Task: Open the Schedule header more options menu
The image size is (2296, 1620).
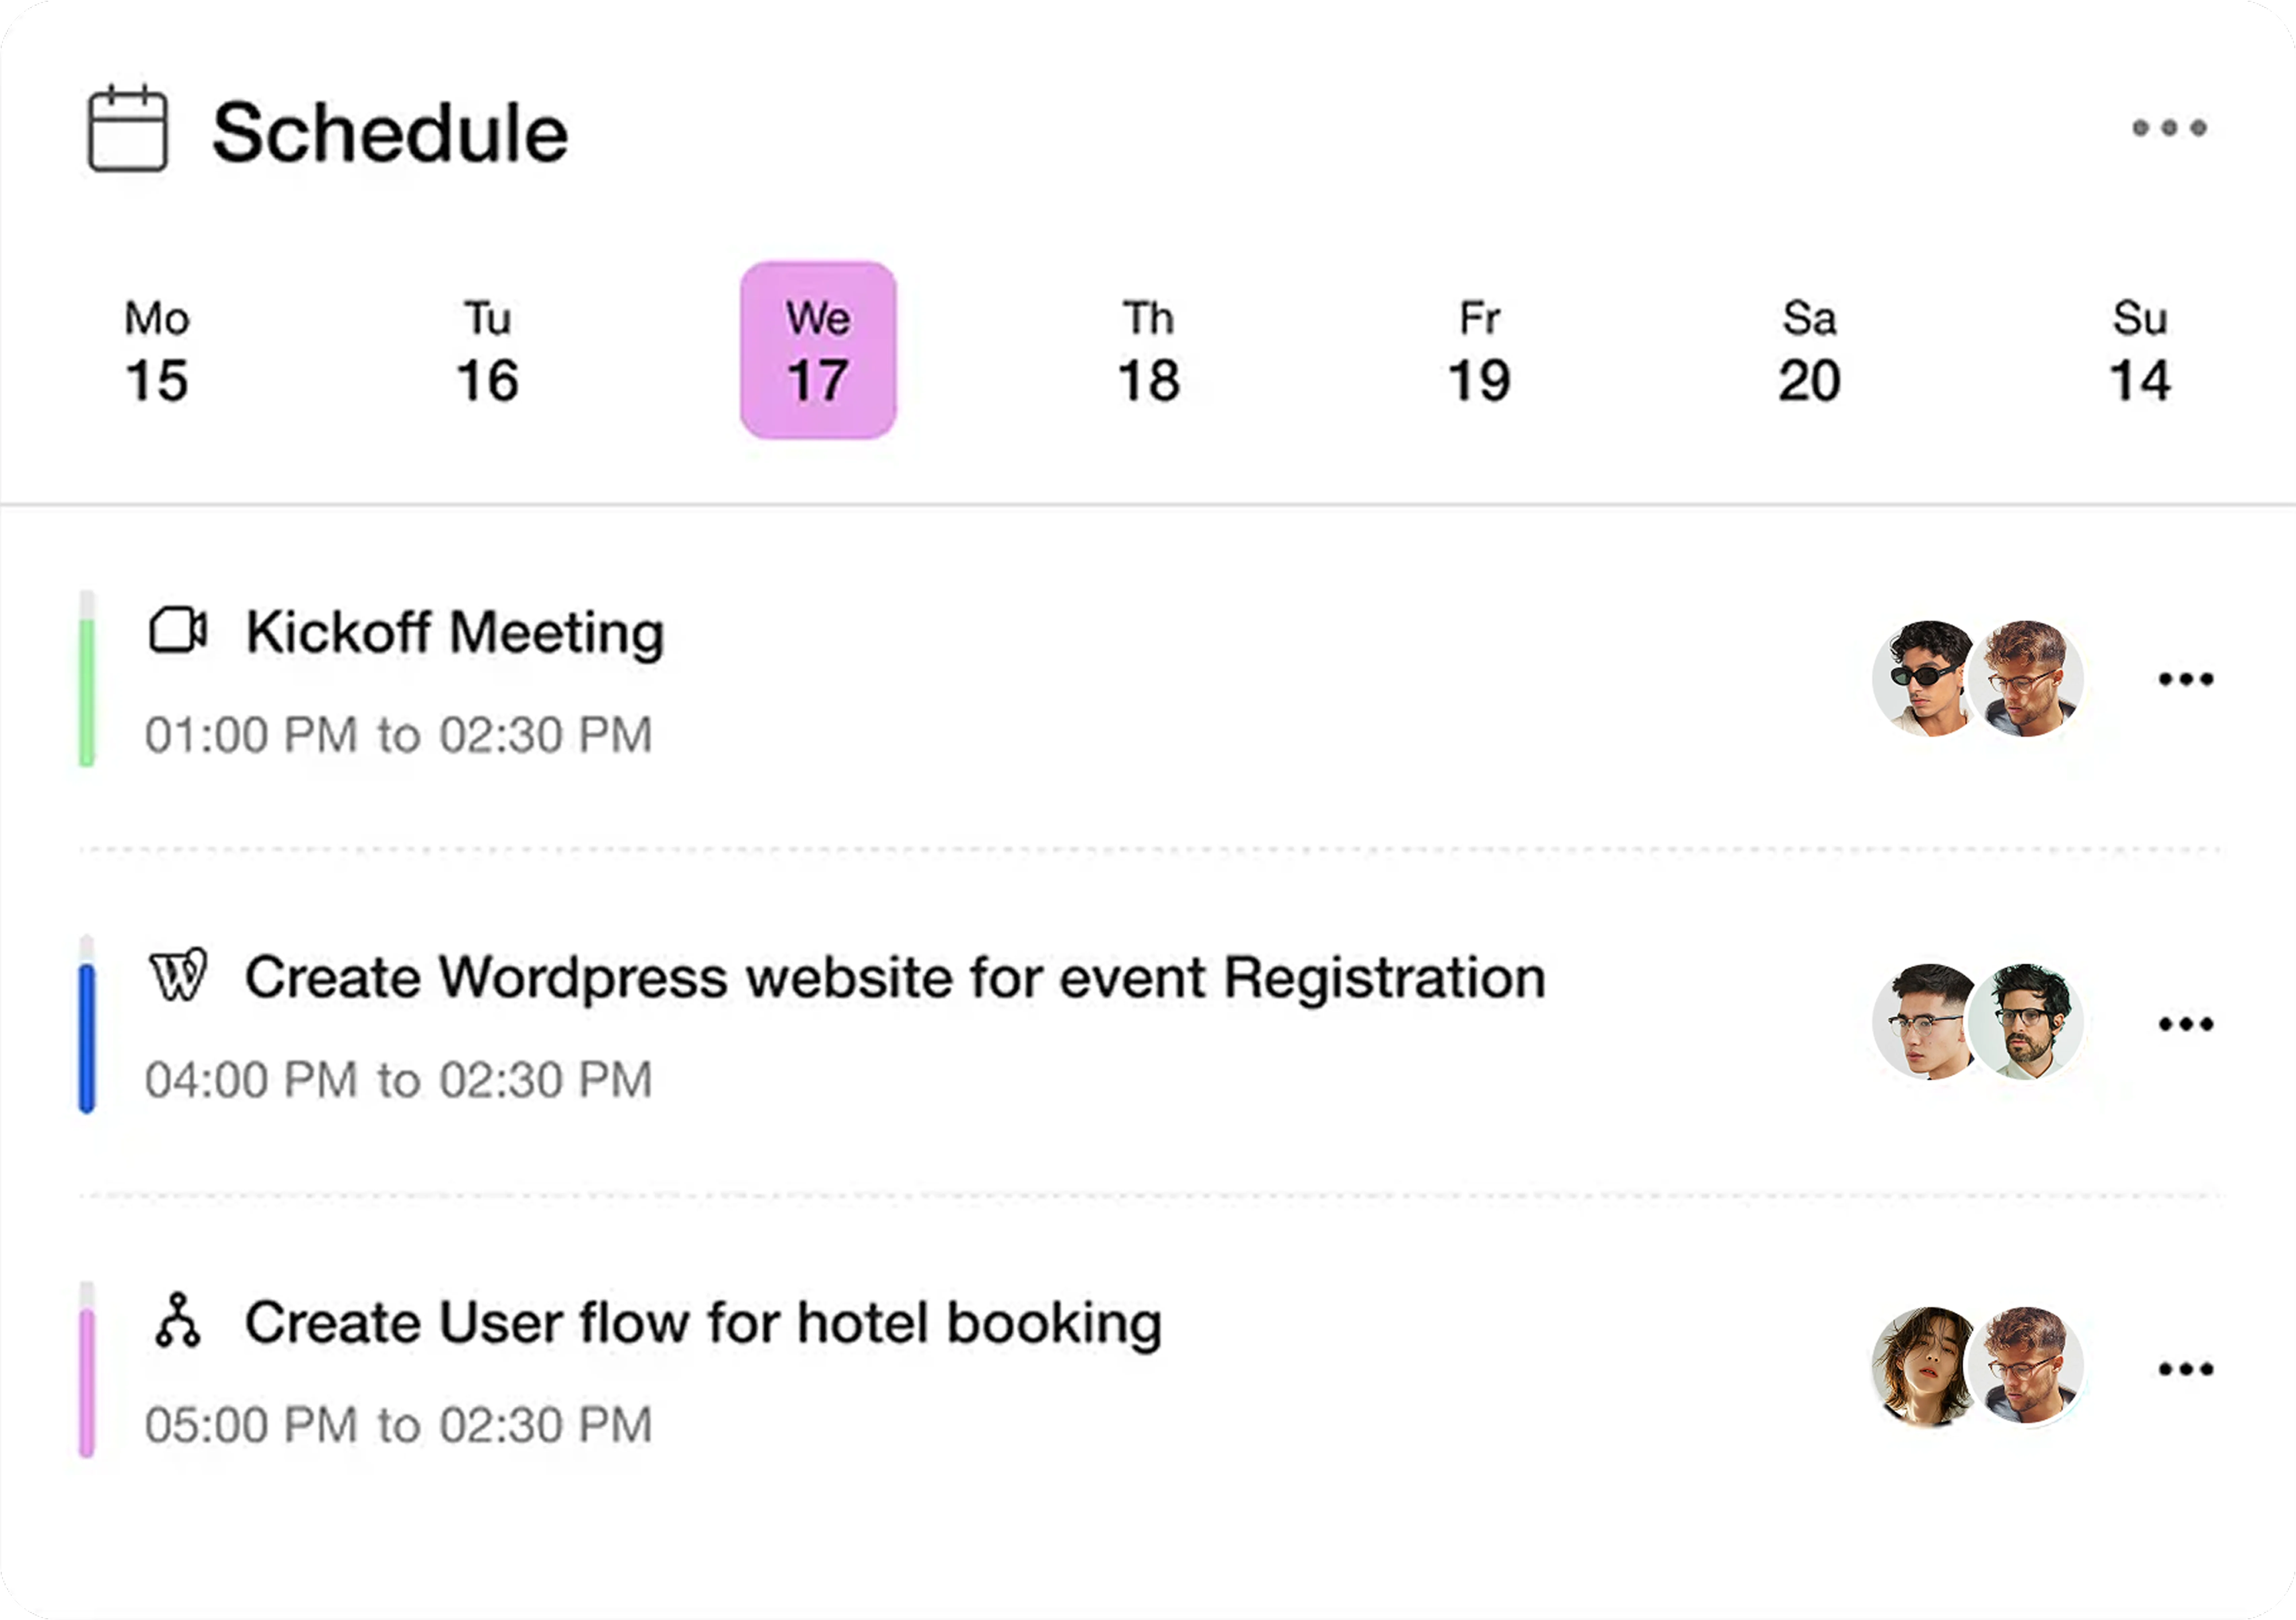Action: pos(2169,128)
